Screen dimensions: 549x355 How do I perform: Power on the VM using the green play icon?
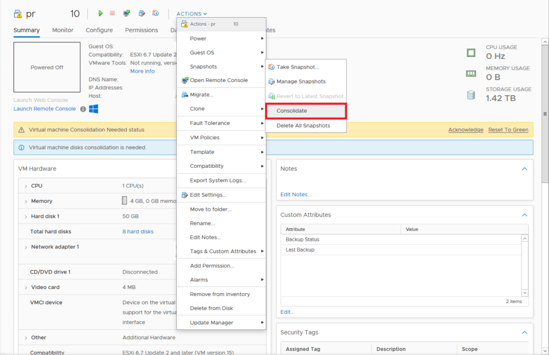tap(102, 13)
